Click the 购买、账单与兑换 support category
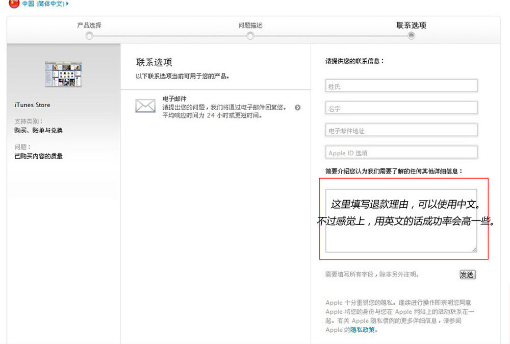The height and width of the screenshot is (344, 510). (38, 131)
